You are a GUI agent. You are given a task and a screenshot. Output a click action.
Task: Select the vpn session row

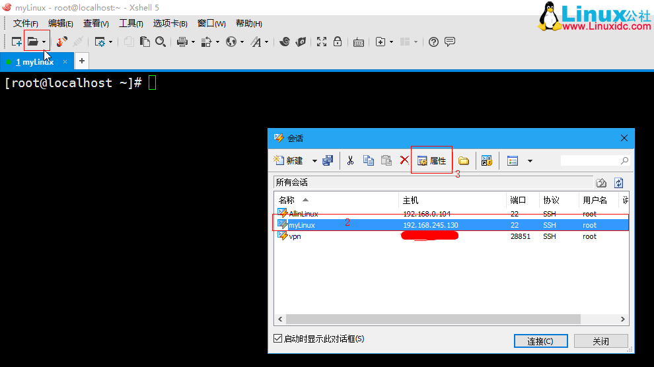click(451, 236)
